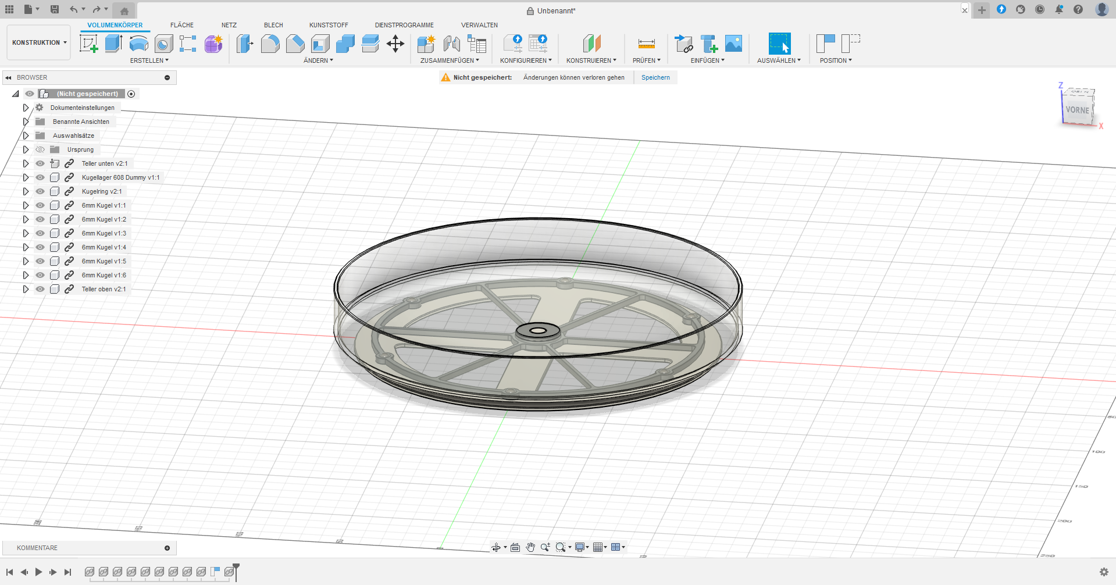The image size is (1116, 585).
Task: Expand the 6mm Kugel v1:1 node
Action: point(26,205)
